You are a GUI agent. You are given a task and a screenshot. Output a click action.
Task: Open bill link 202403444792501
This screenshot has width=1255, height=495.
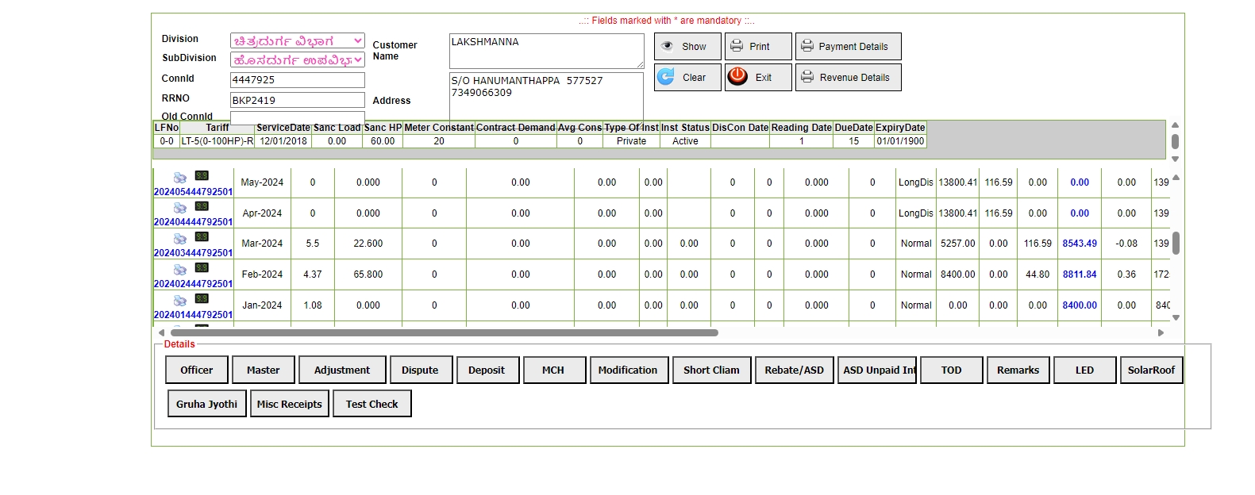click(193, 253)
